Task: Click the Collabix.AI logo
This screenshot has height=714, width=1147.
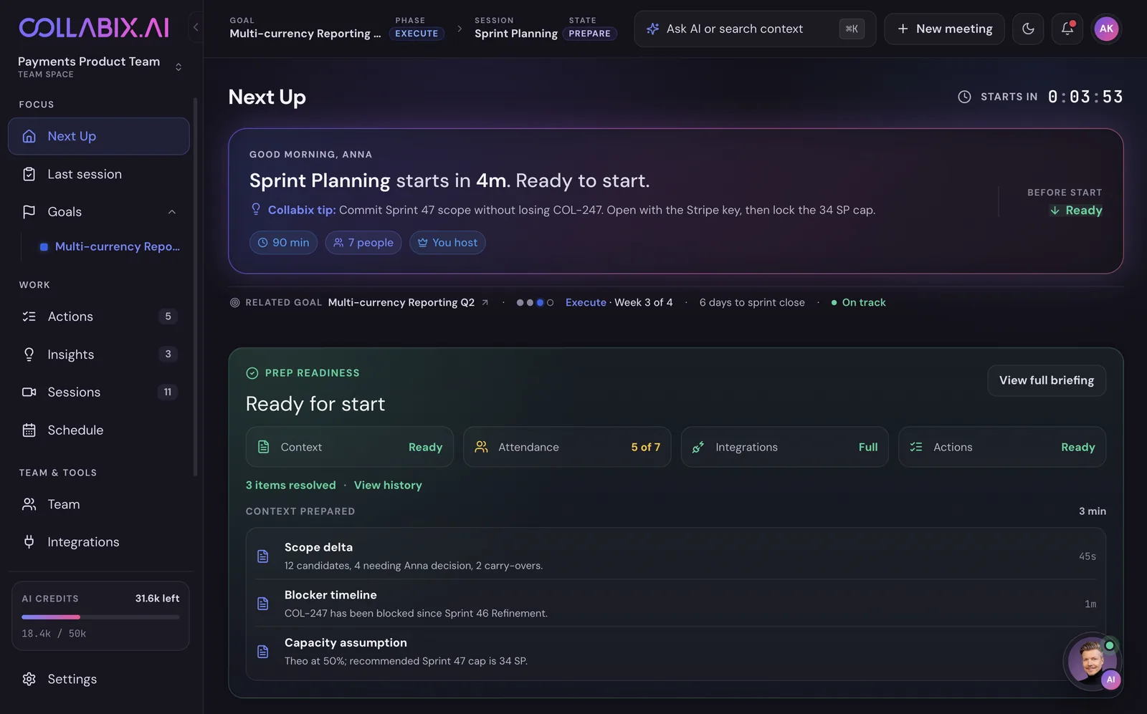Action: pos(94,28)
